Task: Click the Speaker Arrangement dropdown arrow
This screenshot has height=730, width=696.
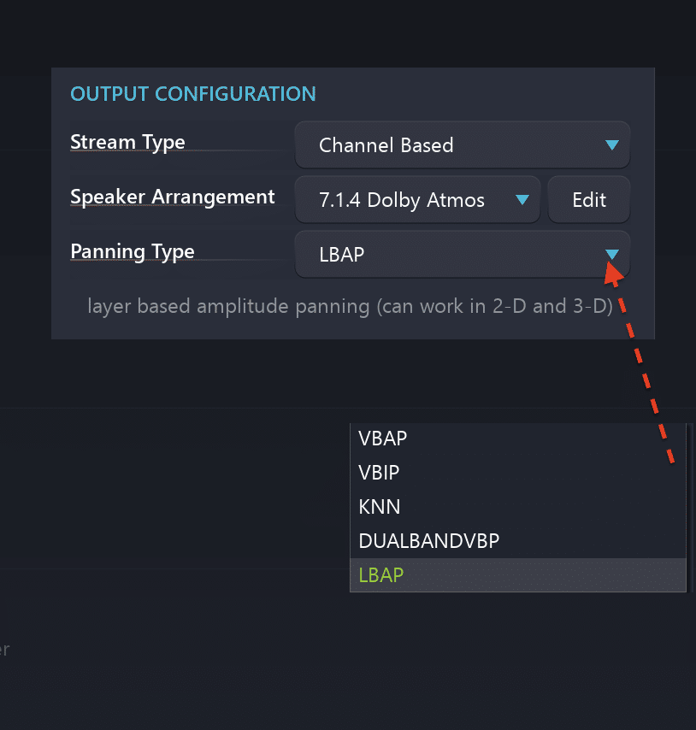Action: click(x=522, y=200)
